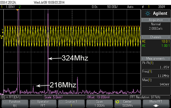Image resolution: width=171 pixels, height=108 pixels.
Task: Click the trigger level T marker
Action: click(x=3, y=31)
